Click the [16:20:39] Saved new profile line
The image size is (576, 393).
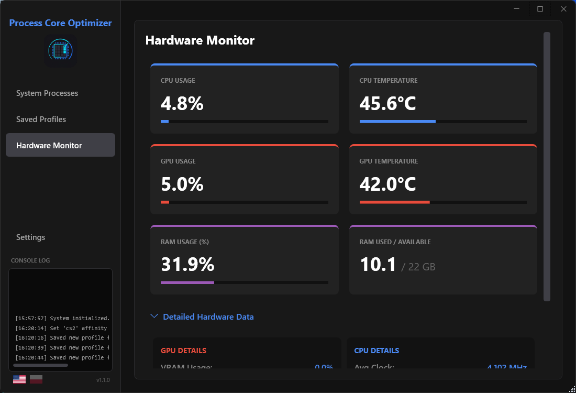tap(62, 348)
